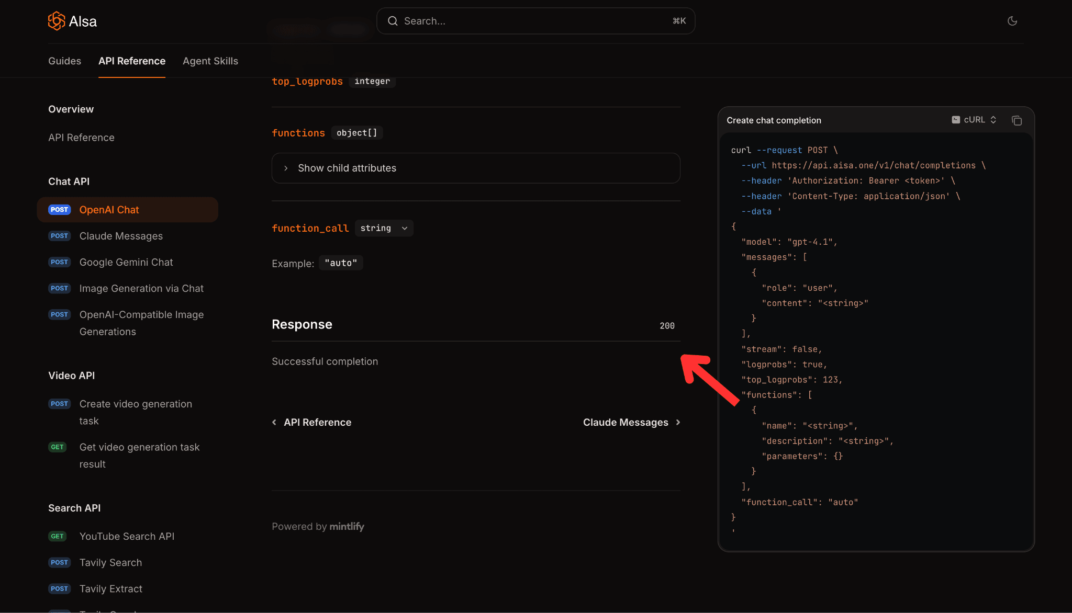Click the Overview section heading
1072x613 pixels.
(x=71, y=109)
